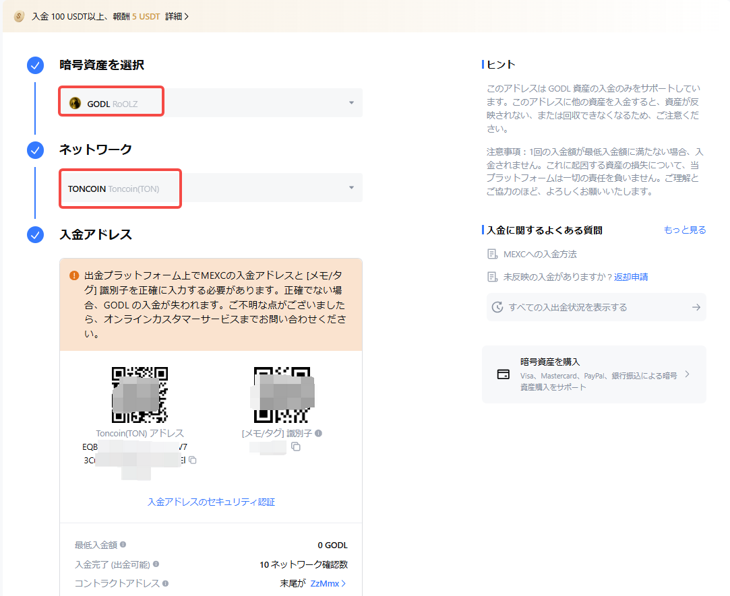Image resolution: width=730 pixels, height=596 pixels.
Task: Click the coin icon in top banner
Action: pos(19,16)
